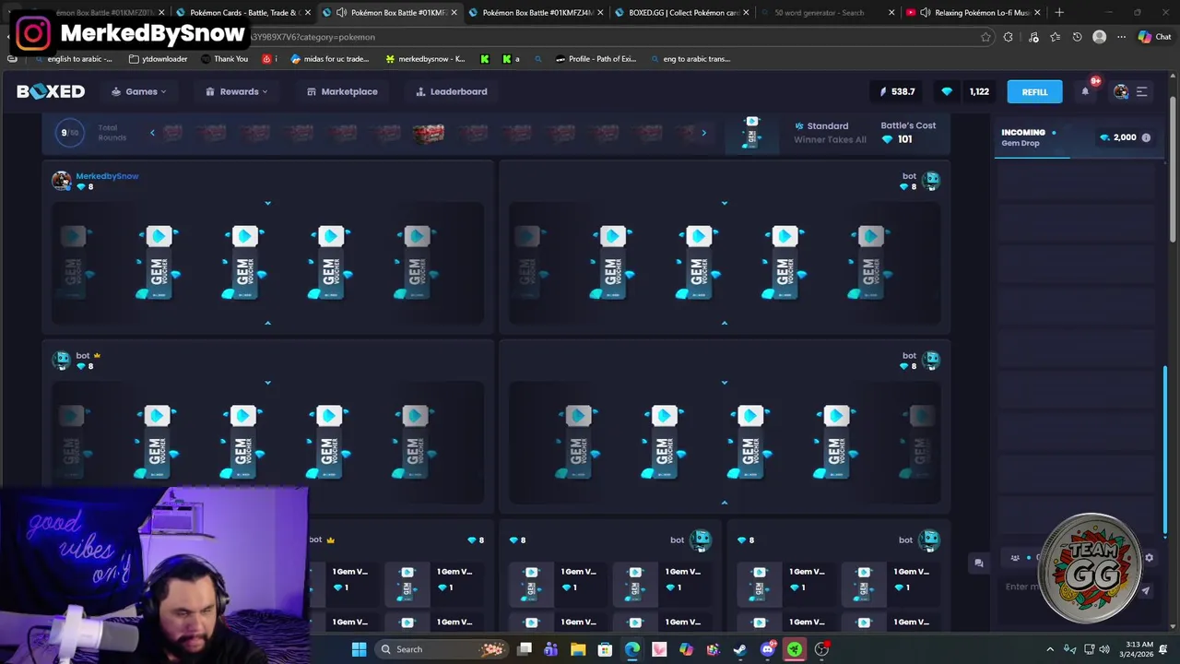The width and height of the screenshot is (1180, 664).
Task: Open Steam from the taskbar
Action: tap(740, 649)
